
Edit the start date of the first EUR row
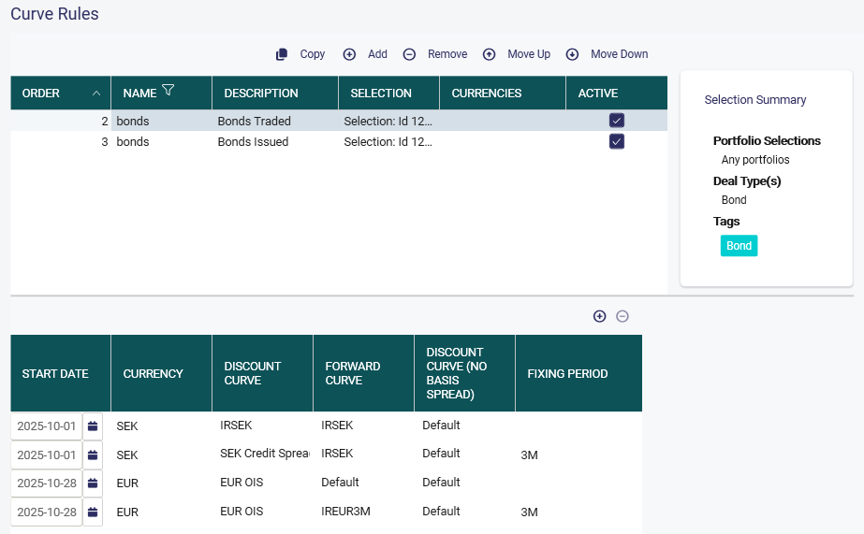point(47,483)
